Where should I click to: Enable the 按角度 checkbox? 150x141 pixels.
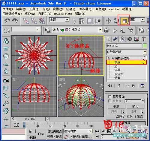110,101
